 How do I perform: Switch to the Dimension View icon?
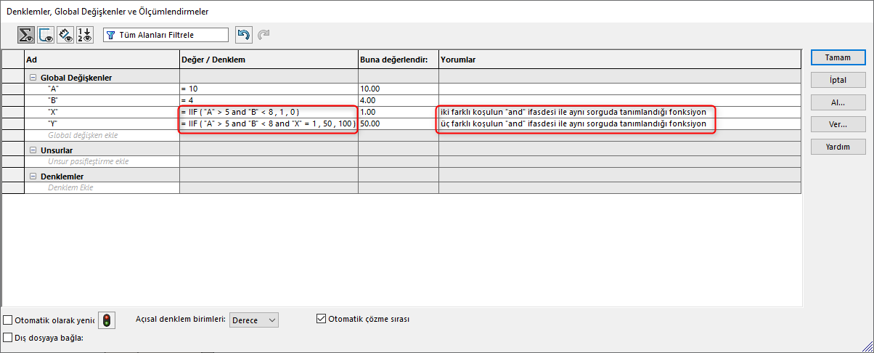[65, 35]
